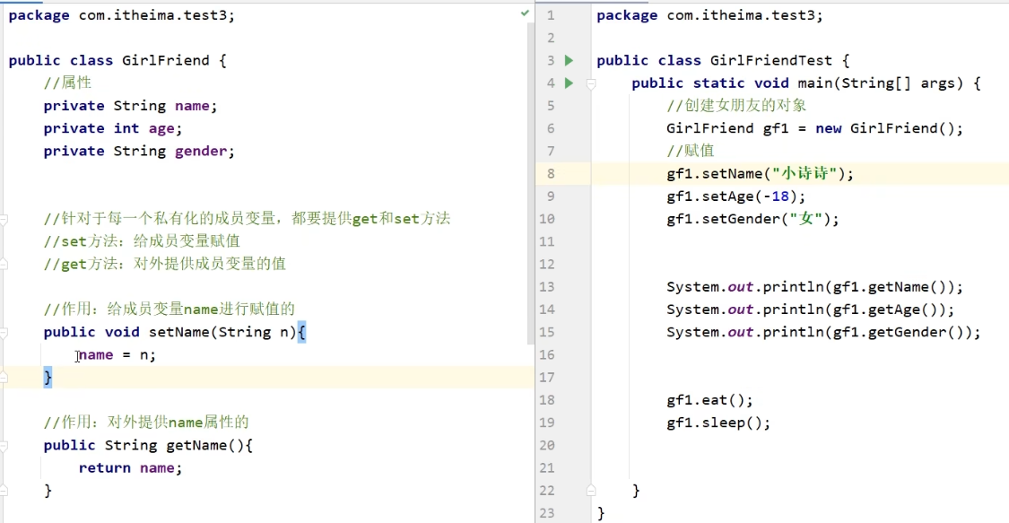Click fold end marker beside getName closing brace

click(4, 491)
